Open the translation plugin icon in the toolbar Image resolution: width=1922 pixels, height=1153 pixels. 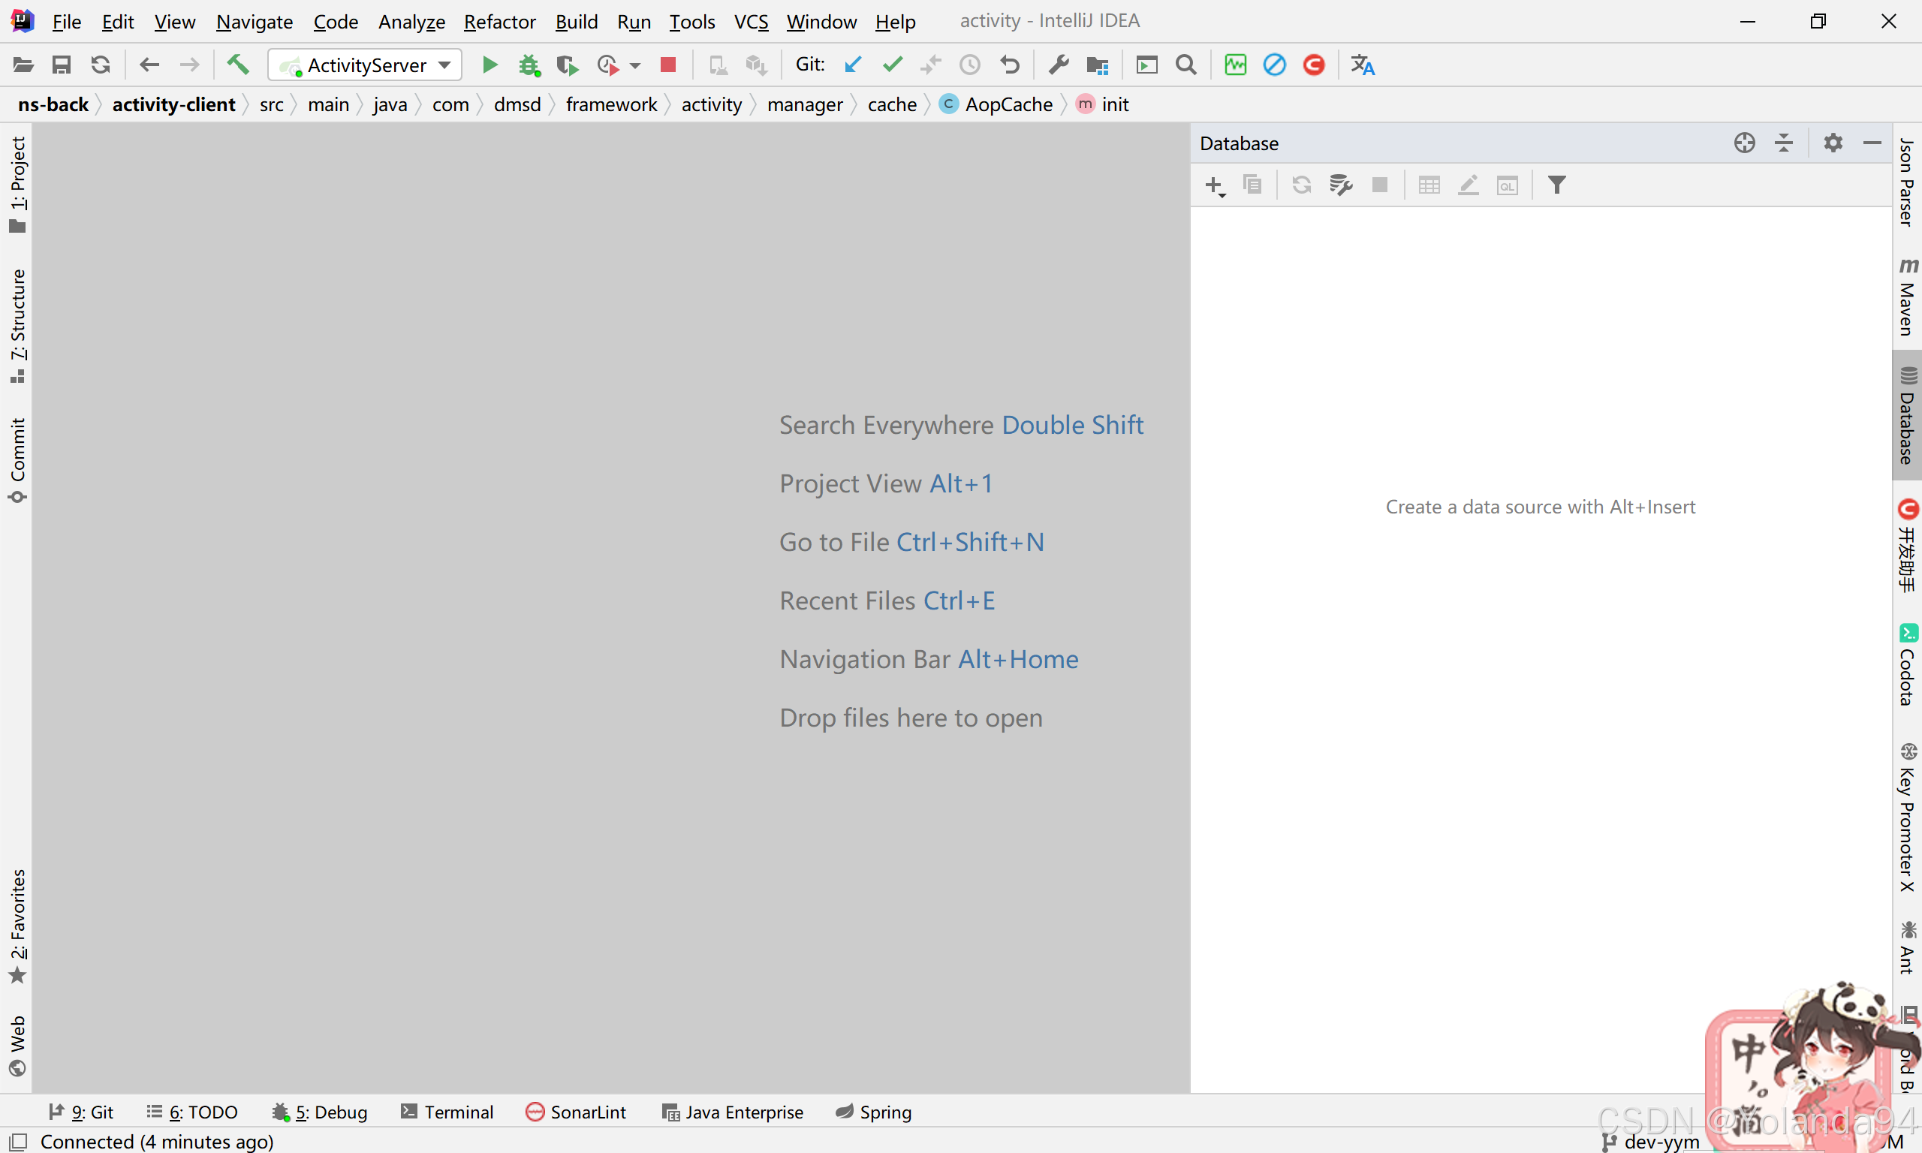1362,65
